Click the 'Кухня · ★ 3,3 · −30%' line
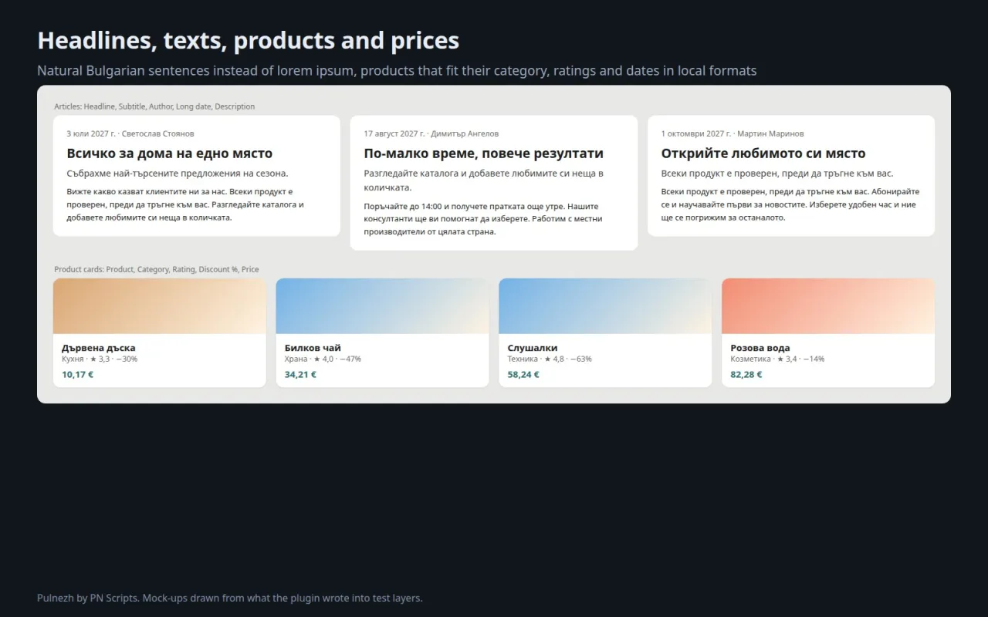This screenshot has width=988, height=617. 100,359
